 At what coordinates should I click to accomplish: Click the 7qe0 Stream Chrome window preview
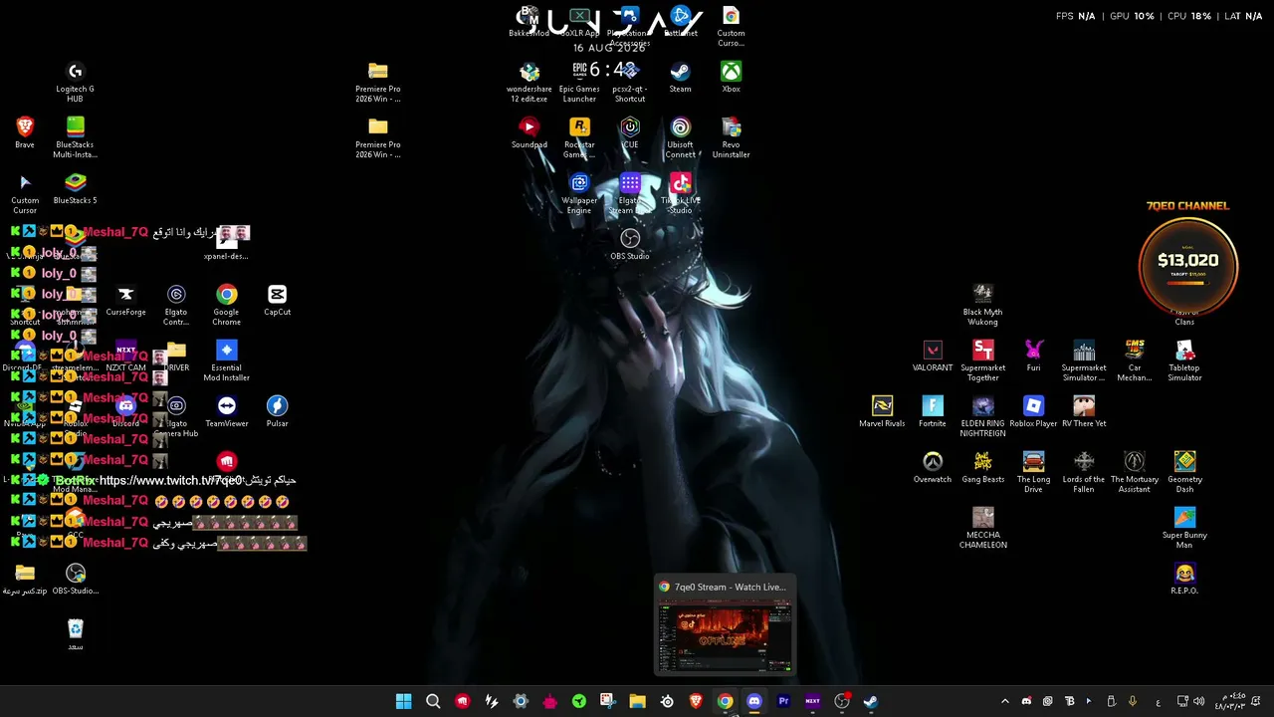[725, 625]
